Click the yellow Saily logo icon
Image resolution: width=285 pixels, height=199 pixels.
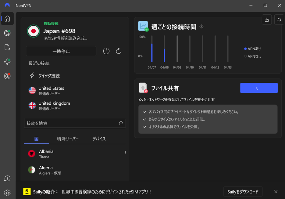click(x=27, y=192)
